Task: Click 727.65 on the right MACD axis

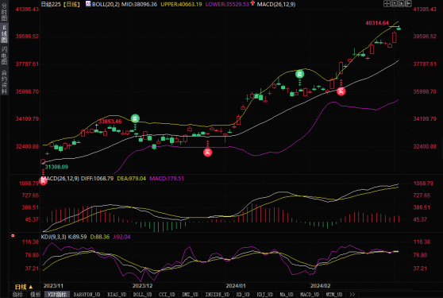Action: pyautogui.click(x=422, y=195)
